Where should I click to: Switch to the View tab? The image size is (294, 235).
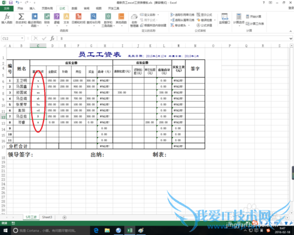(99, 8)
